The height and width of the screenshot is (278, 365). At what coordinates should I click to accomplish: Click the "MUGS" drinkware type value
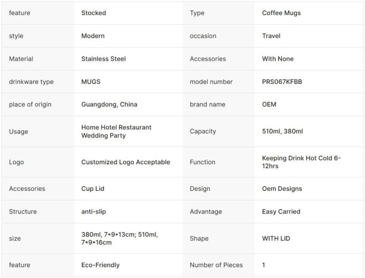[x=91, y=82]
